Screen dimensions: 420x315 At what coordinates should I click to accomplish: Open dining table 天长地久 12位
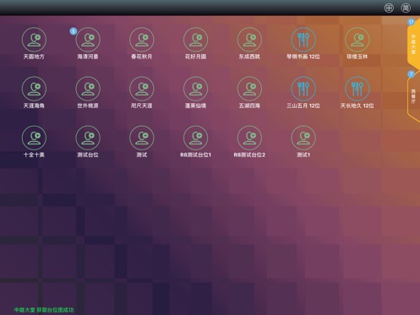pyautogui.click(x=357, y=89)
